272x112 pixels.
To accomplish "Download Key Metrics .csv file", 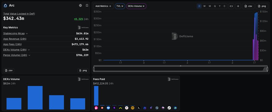I will tap(9, 70).
